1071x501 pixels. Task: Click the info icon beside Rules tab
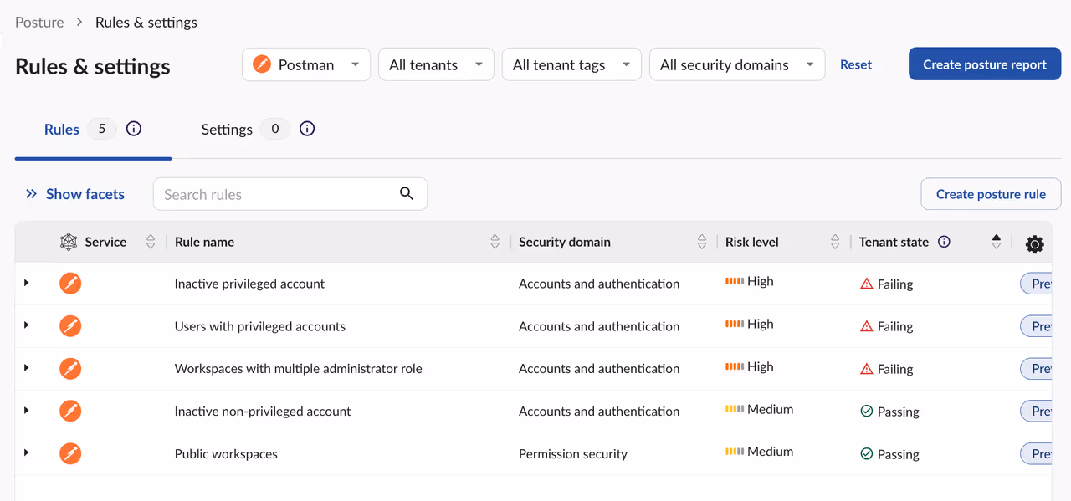(134, 129)
